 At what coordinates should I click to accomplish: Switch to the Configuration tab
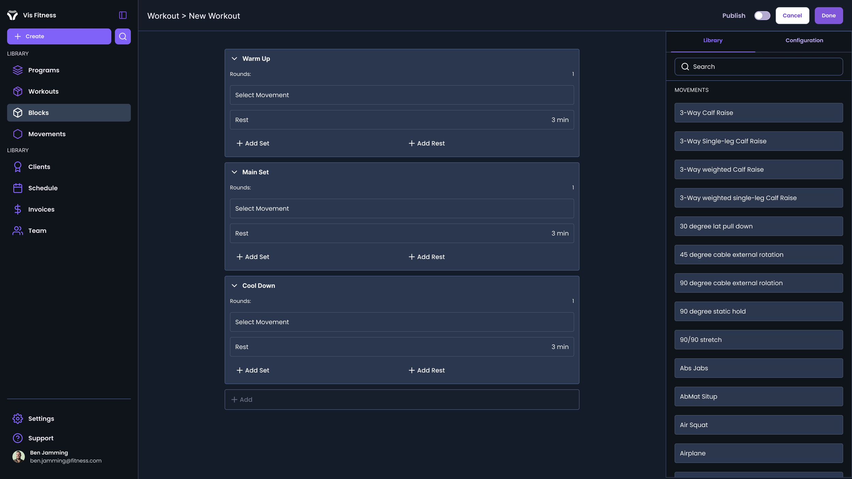pyautogui.click(x=804, y=40)
